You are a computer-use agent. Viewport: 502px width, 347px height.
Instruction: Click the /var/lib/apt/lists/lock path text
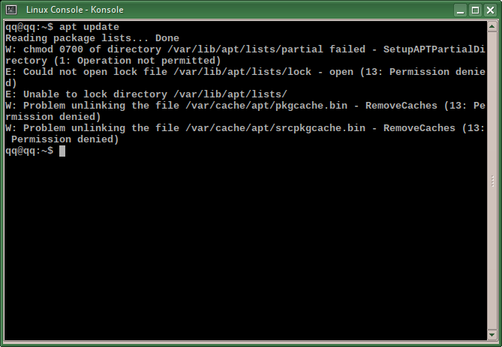coord(242,72)
